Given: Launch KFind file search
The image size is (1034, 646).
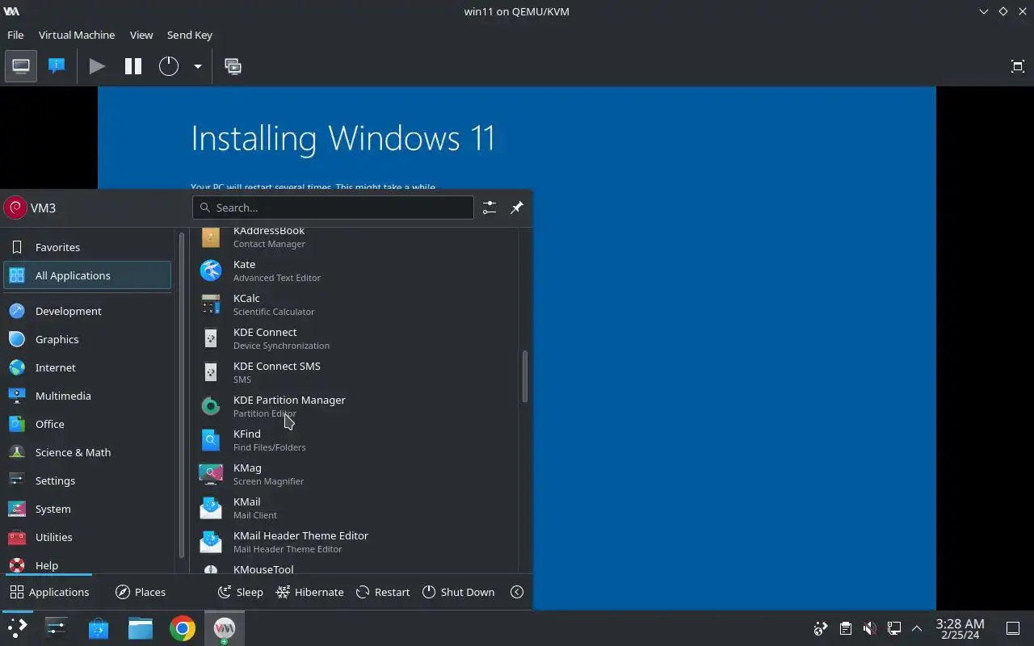Looking at the screenshot, I should [354, 440].
